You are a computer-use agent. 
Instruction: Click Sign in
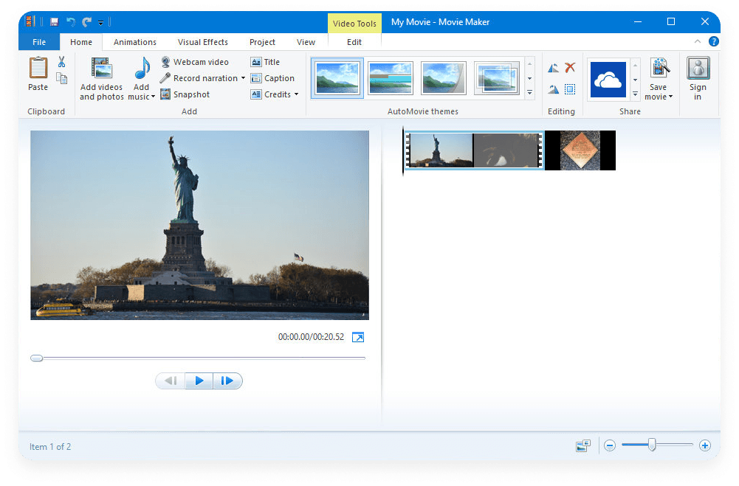pyautogui.click(x=698, y=77)
